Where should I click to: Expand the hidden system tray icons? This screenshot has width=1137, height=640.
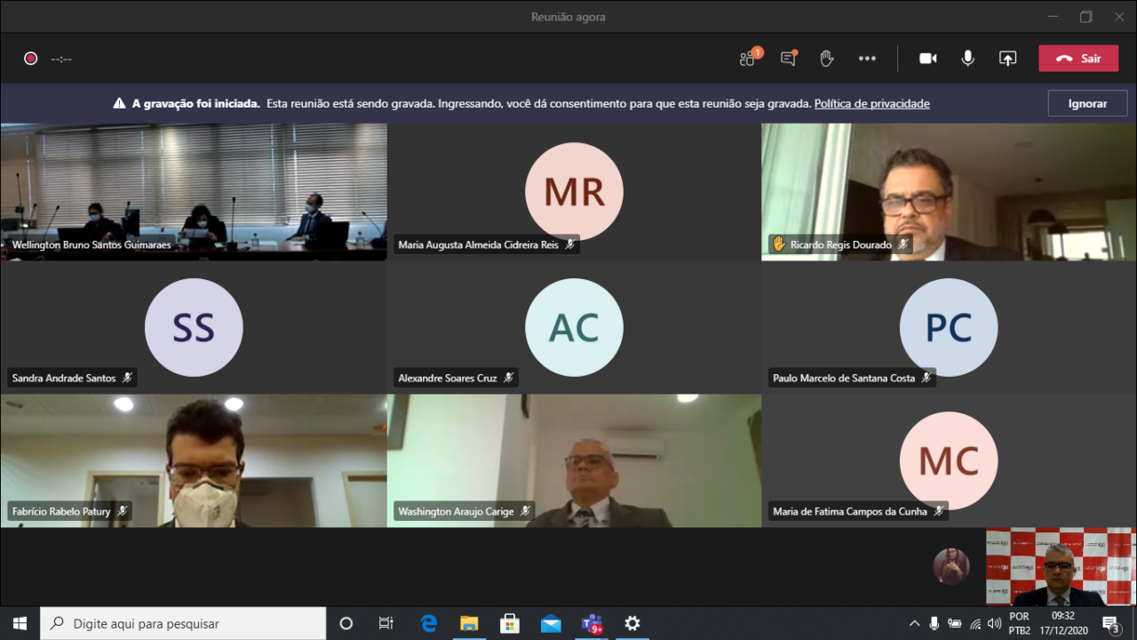tap(914, 623)
